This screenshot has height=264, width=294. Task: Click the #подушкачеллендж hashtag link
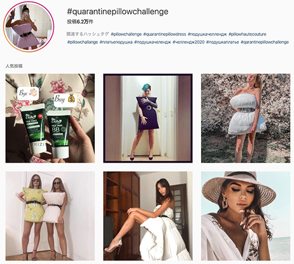[207, 34]
